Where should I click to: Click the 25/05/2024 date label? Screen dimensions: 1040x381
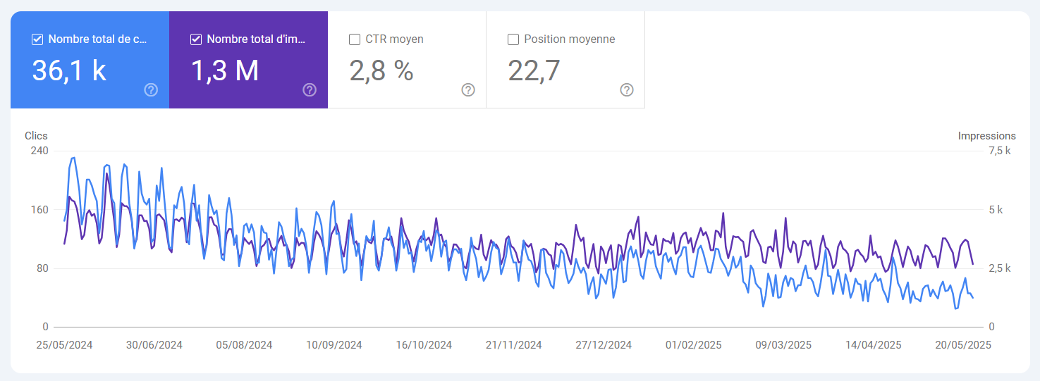(65, 345)
